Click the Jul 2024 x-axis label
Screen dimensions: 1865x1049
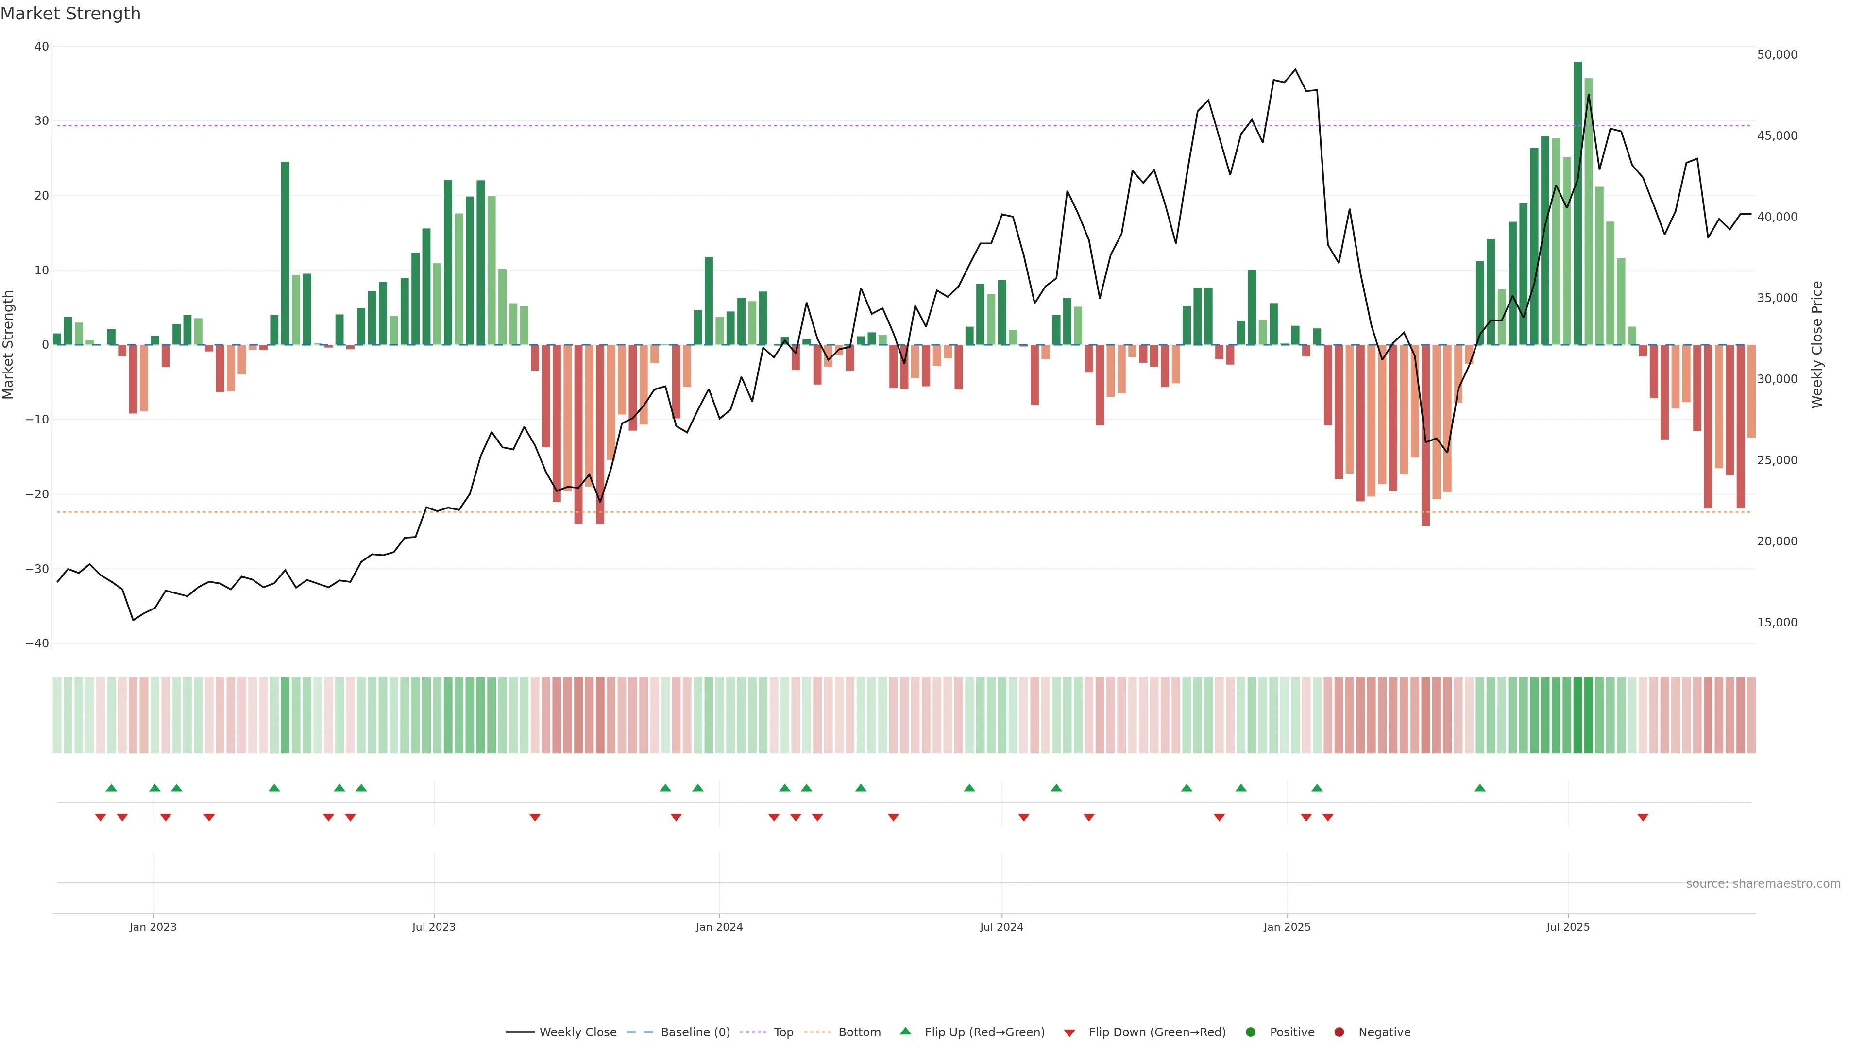tap(1001, 927)
